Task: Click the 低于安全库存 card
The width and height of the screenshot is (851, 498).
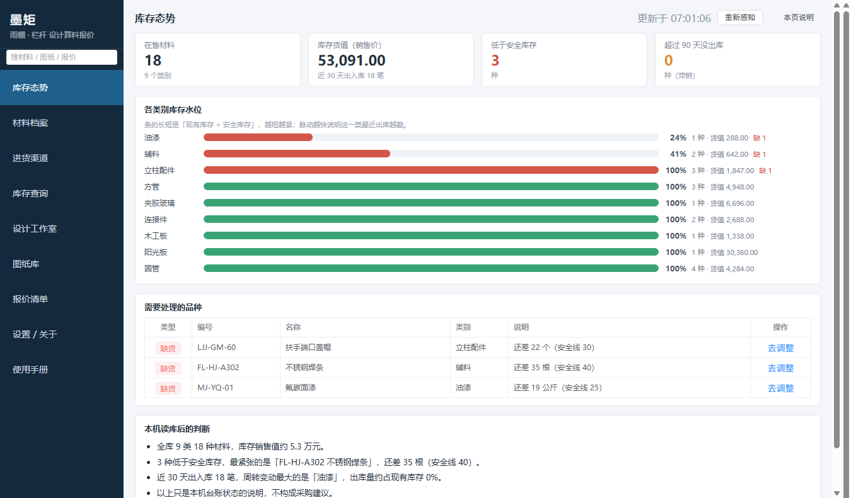Action: tap(564, 60)
